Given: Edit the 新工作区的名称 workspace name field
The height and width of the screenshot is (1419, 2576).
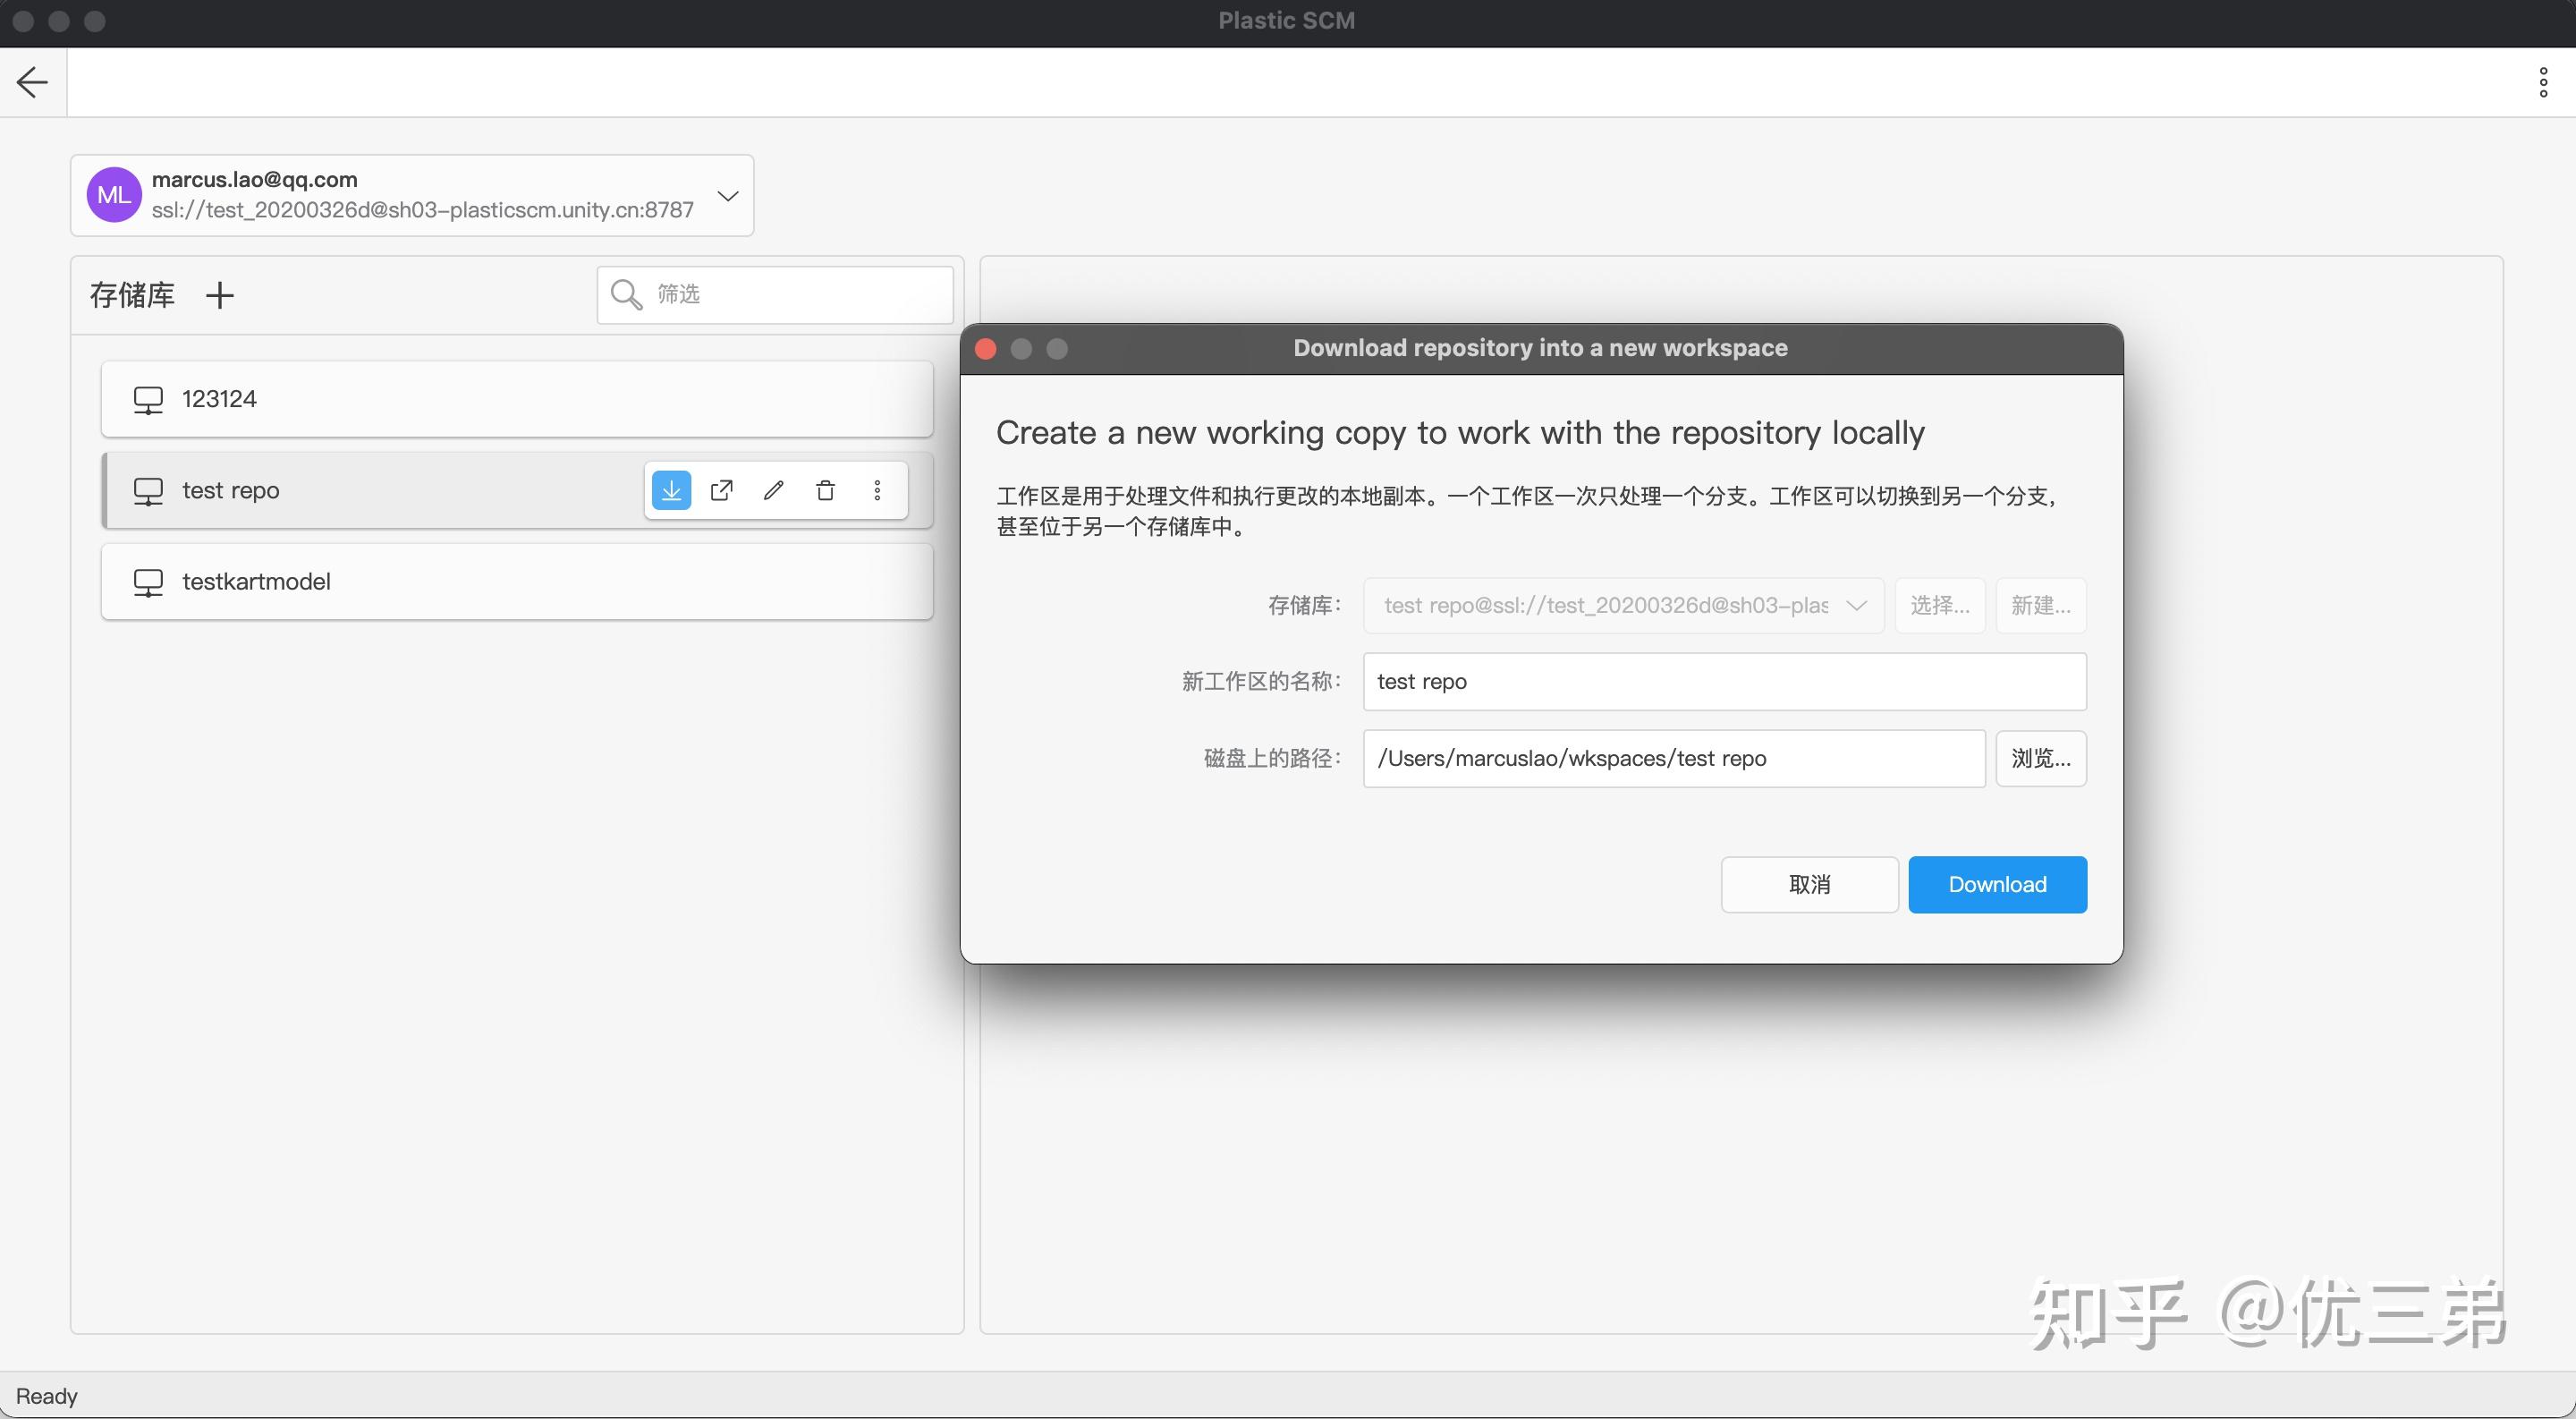Looking at the screenshot, I should (x=1725, y=682).
